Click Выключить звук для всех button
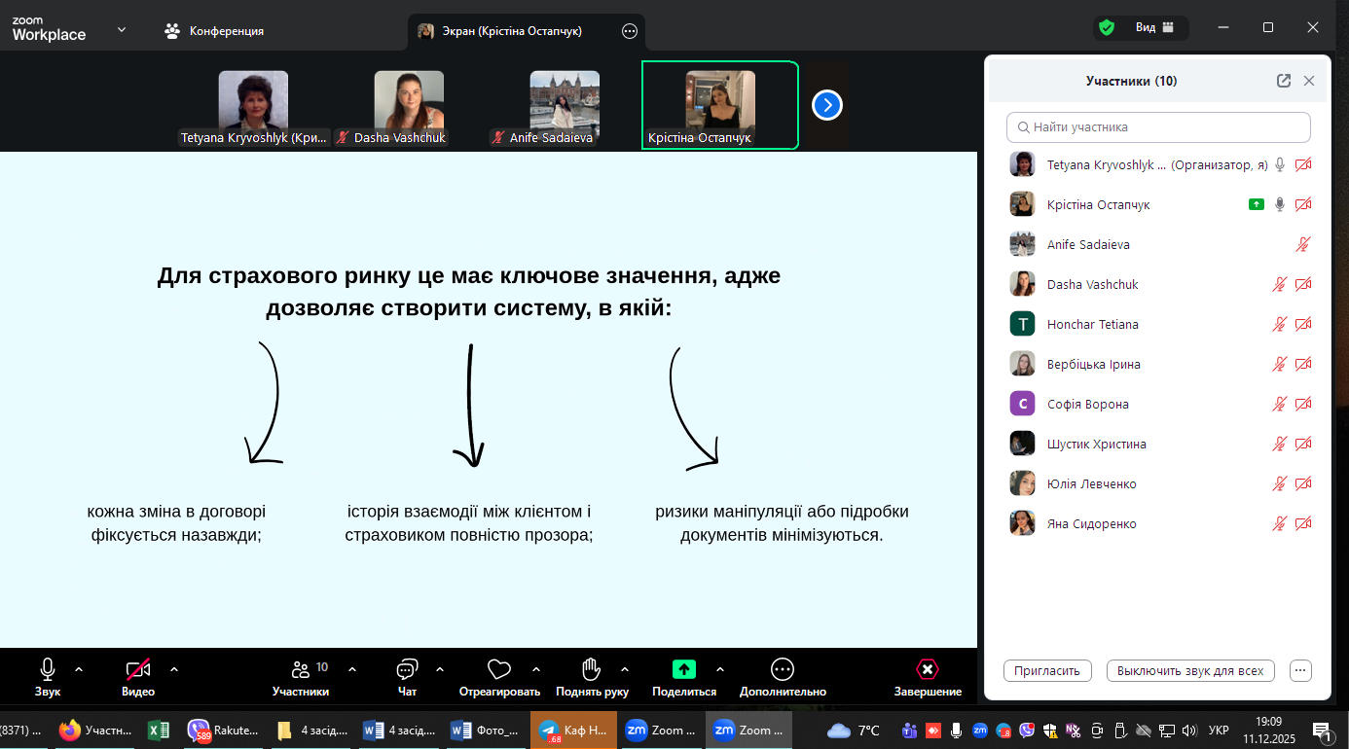Image resolution: width=1349 pixels, height=749 pixels. [1189, 671]
